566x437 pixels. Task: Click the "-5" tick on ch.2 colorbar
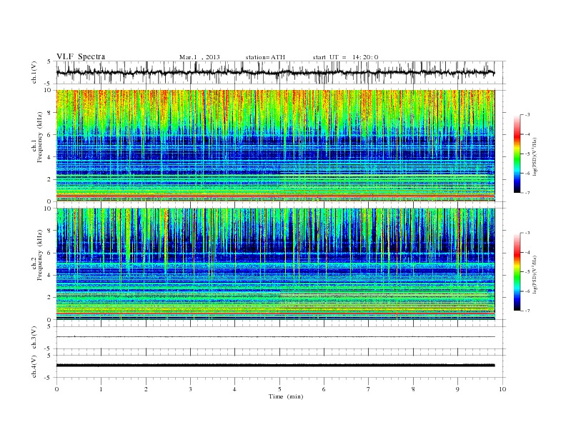pyautogui.click(x=527, y=272)
